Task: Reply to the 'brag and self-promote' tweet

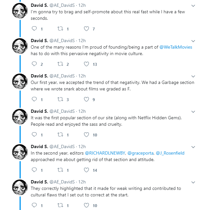Action: (x=34, y=29)
